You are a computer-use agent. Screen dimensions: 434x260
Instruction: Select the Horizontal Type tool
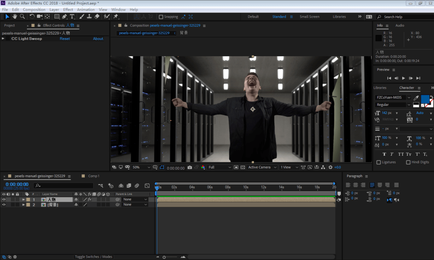[x=72, y=16]
